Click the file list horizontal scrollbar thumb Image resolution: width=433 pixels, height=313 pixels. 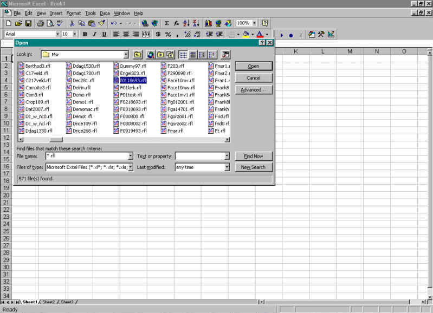click(56, 140)
